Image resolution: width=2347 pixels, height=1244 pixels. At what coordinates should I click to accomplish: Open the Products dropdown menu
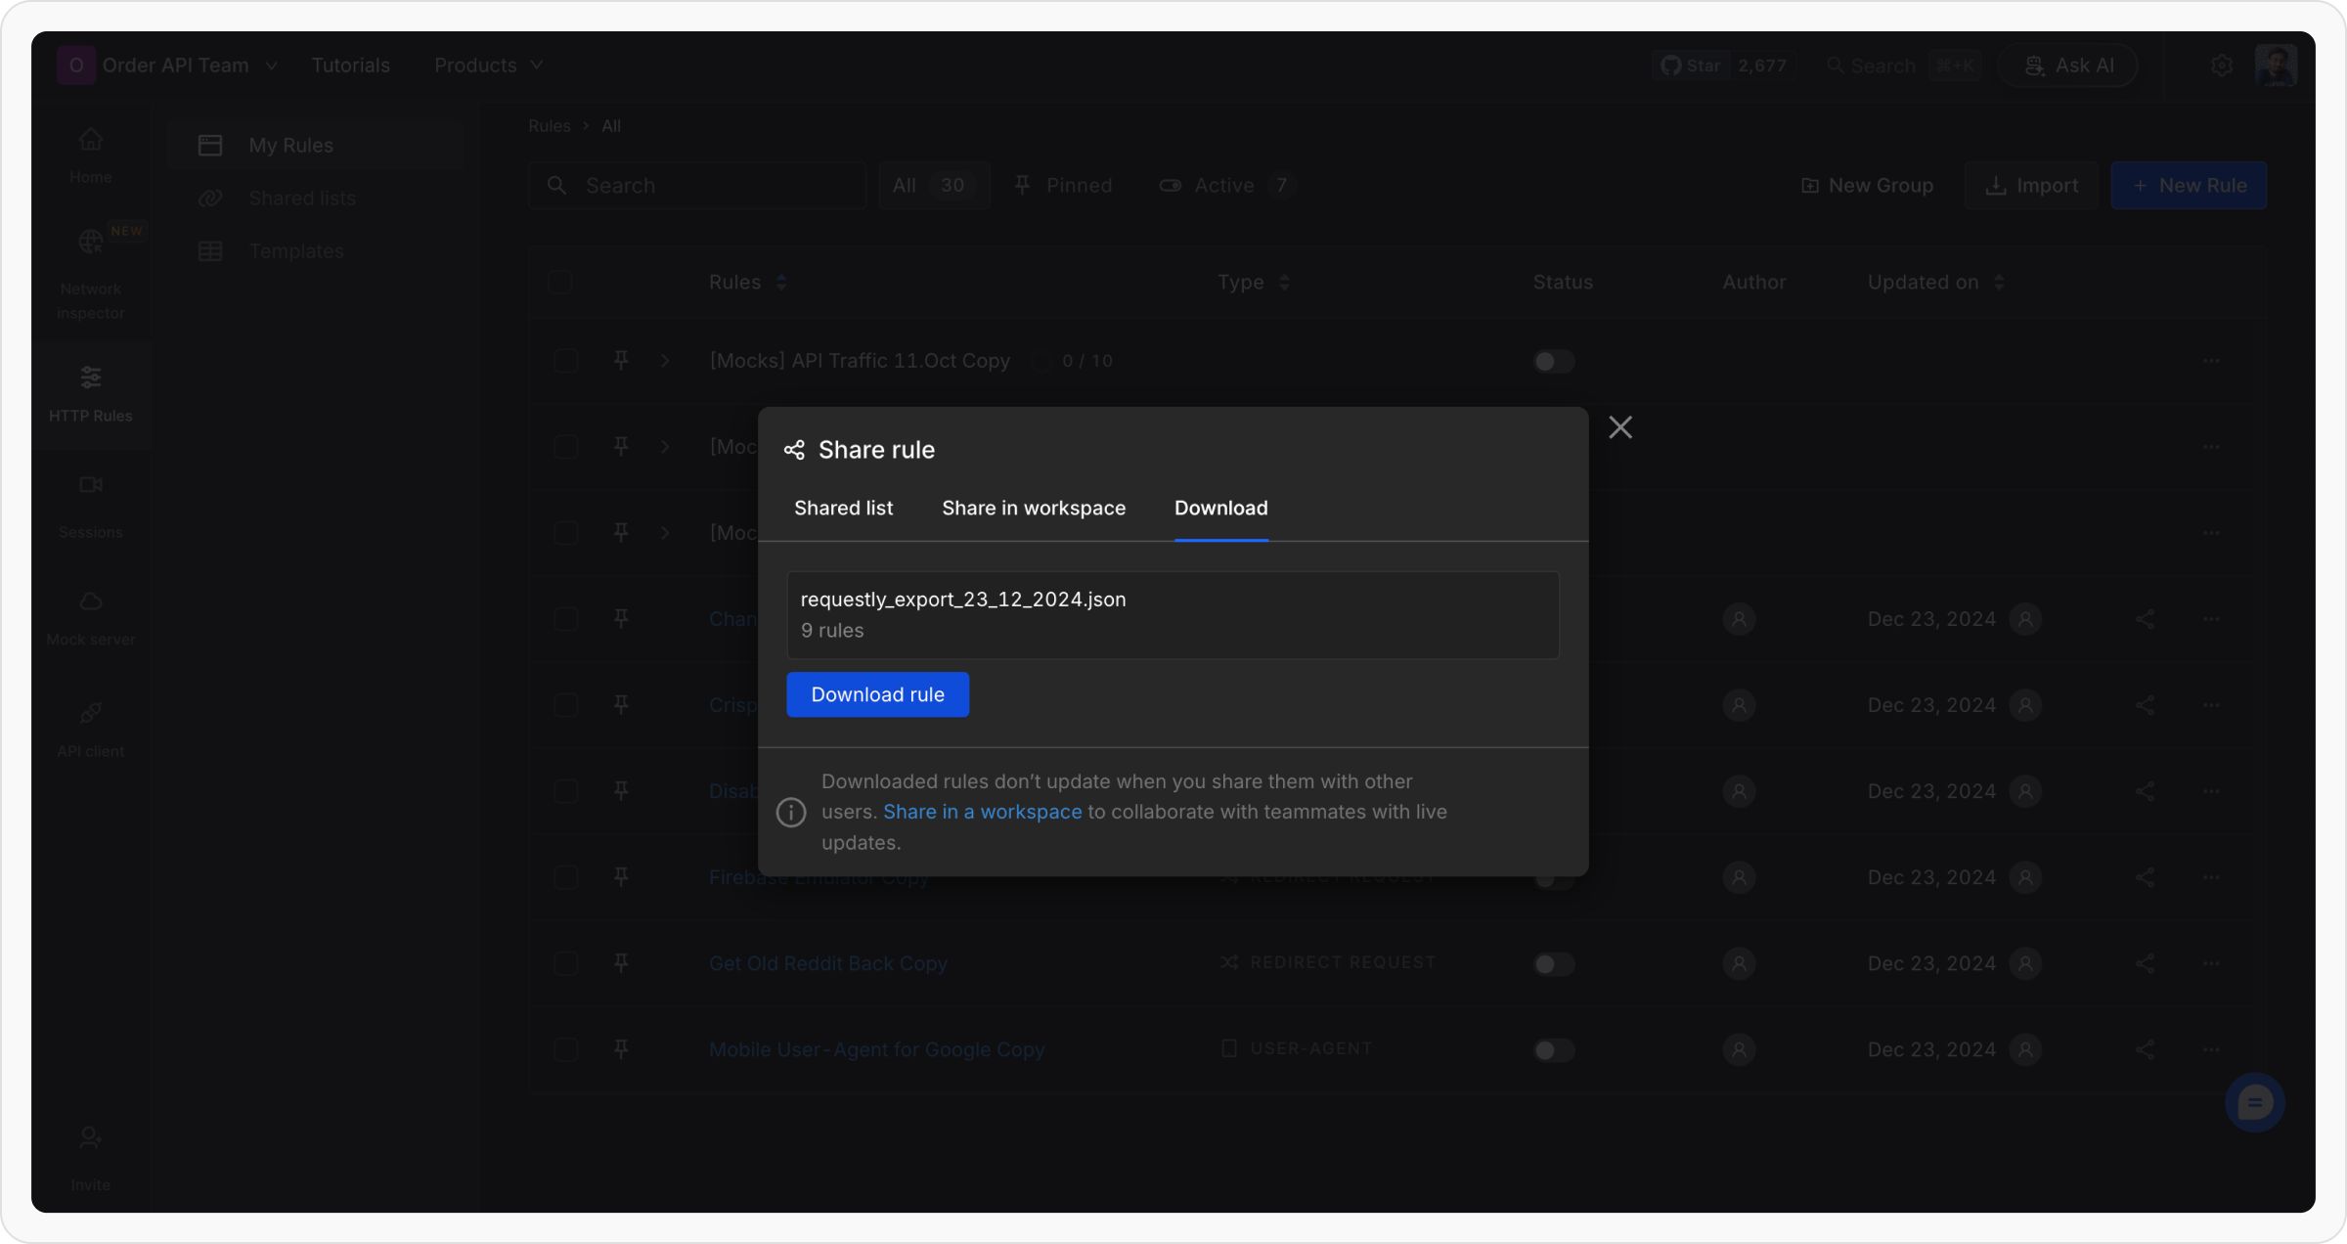tap(488, 66)
